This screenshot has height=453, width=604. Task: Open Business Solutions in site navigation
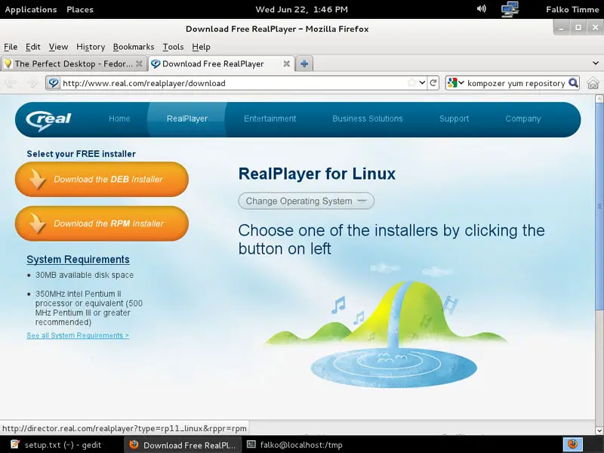[x=368, y=119]
